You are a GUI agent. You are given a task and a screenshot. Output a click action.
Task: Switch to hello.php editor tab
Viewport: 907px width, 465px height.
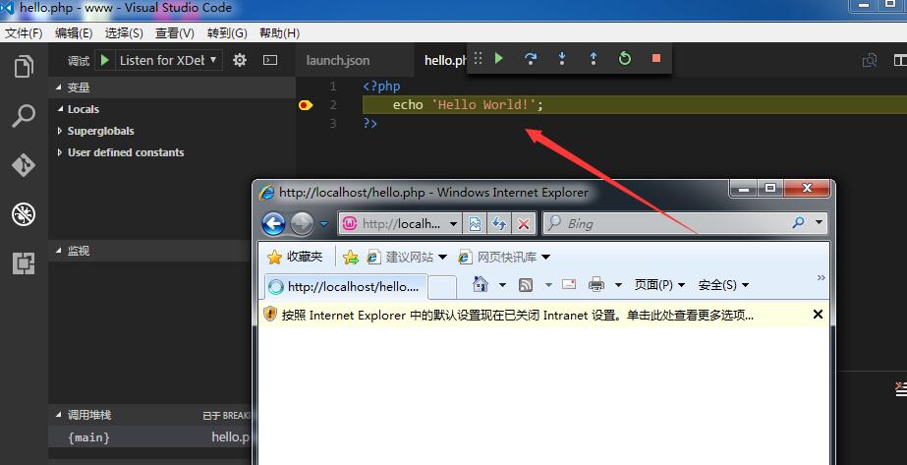pos(445,60)
